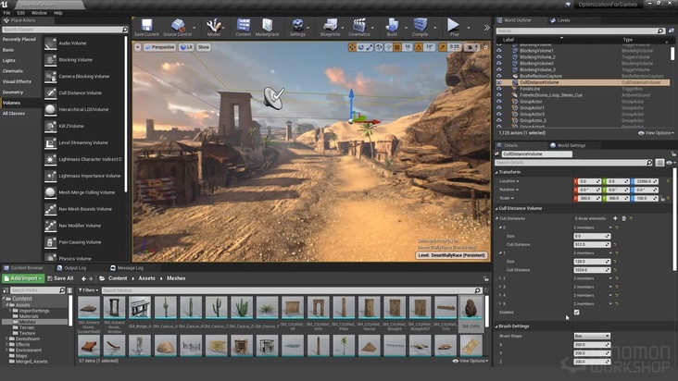Select the SM_Bridge_A mesh thumbnail
This screenshot has height=381, width=678.
click(139, 307)
